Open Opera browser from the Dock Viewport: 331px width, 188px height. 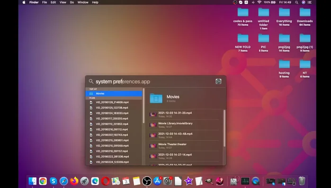tap(105, 181)
